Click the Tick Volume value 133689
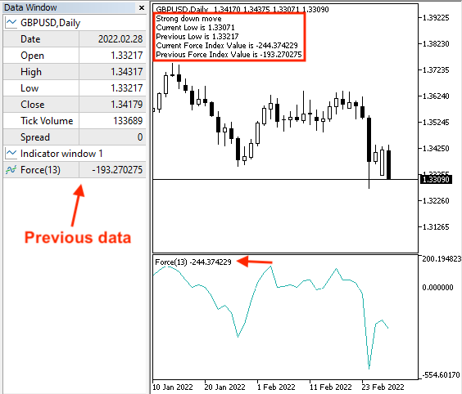Screen dimensions: 462x394 (x=128, y=120)
